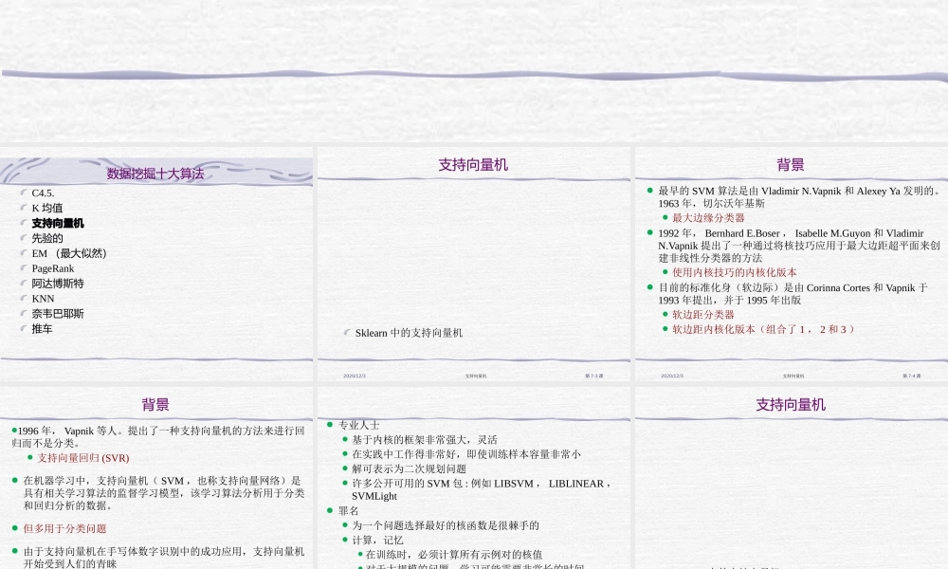Click the 背景 title above the 1963 年 bullet
Image resolution: width=948 pixels, height=569 pixels.
791,164
